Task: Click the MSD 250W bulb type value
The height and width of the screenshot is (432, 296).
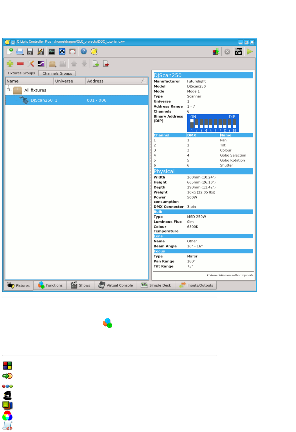Action: [x=197, y=217]
